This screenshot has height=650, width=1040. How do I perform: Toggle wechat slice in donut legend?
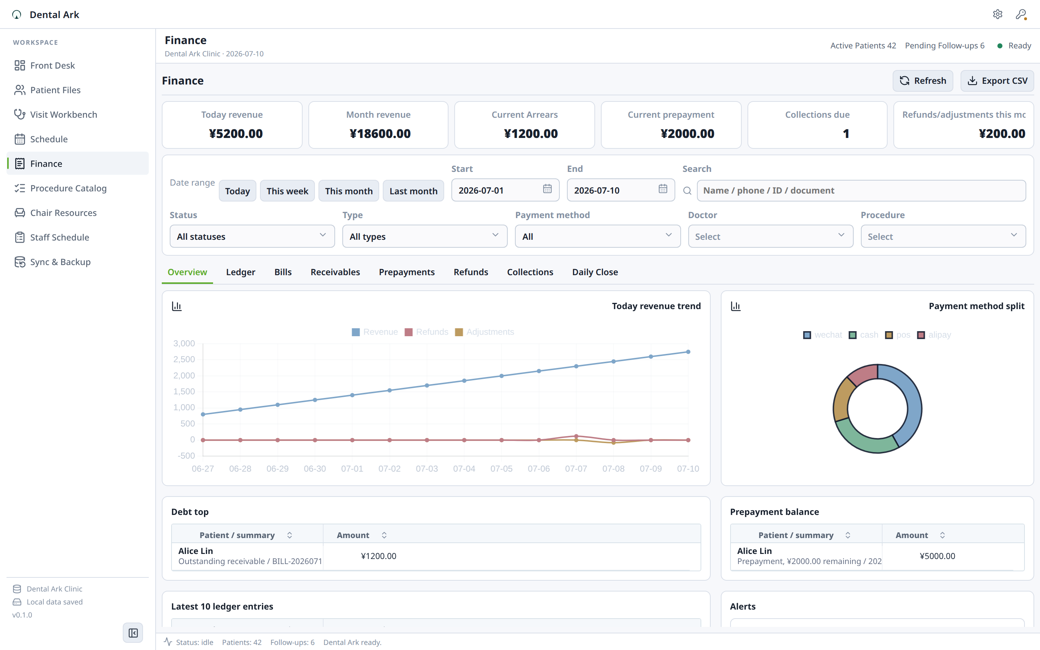click(822, 335)
